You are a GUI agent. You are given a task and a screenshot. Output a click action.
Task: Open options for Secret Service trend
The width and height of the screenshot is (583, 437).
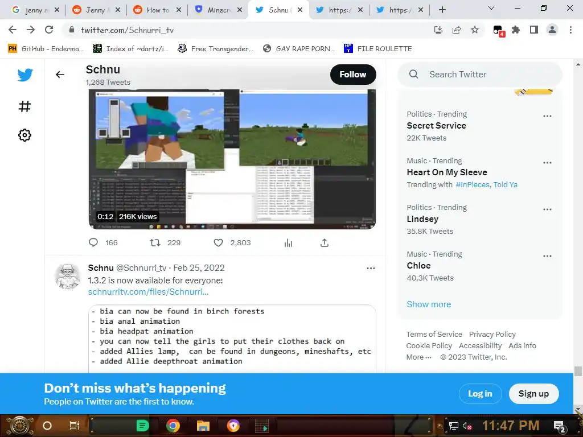[x=547, y=116]
